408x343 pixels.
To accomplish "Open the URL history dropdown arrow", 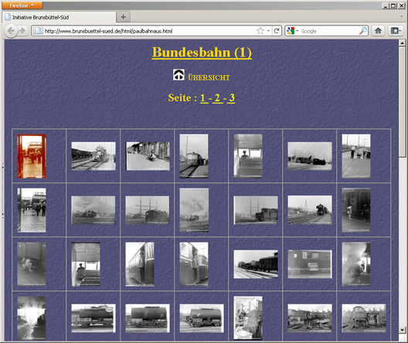I will coord(268,31).
